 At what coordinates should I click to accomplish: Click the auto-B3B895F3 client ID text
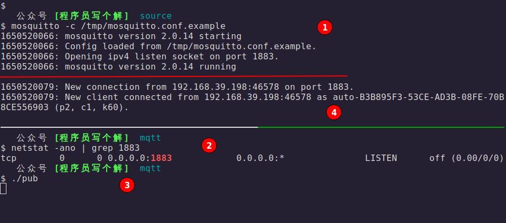418,97
